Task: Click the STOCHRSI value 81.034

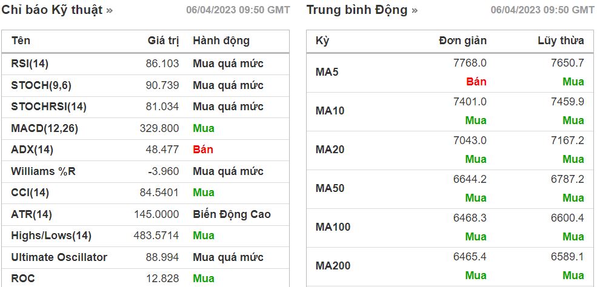Action: click(x=162, y=107)
